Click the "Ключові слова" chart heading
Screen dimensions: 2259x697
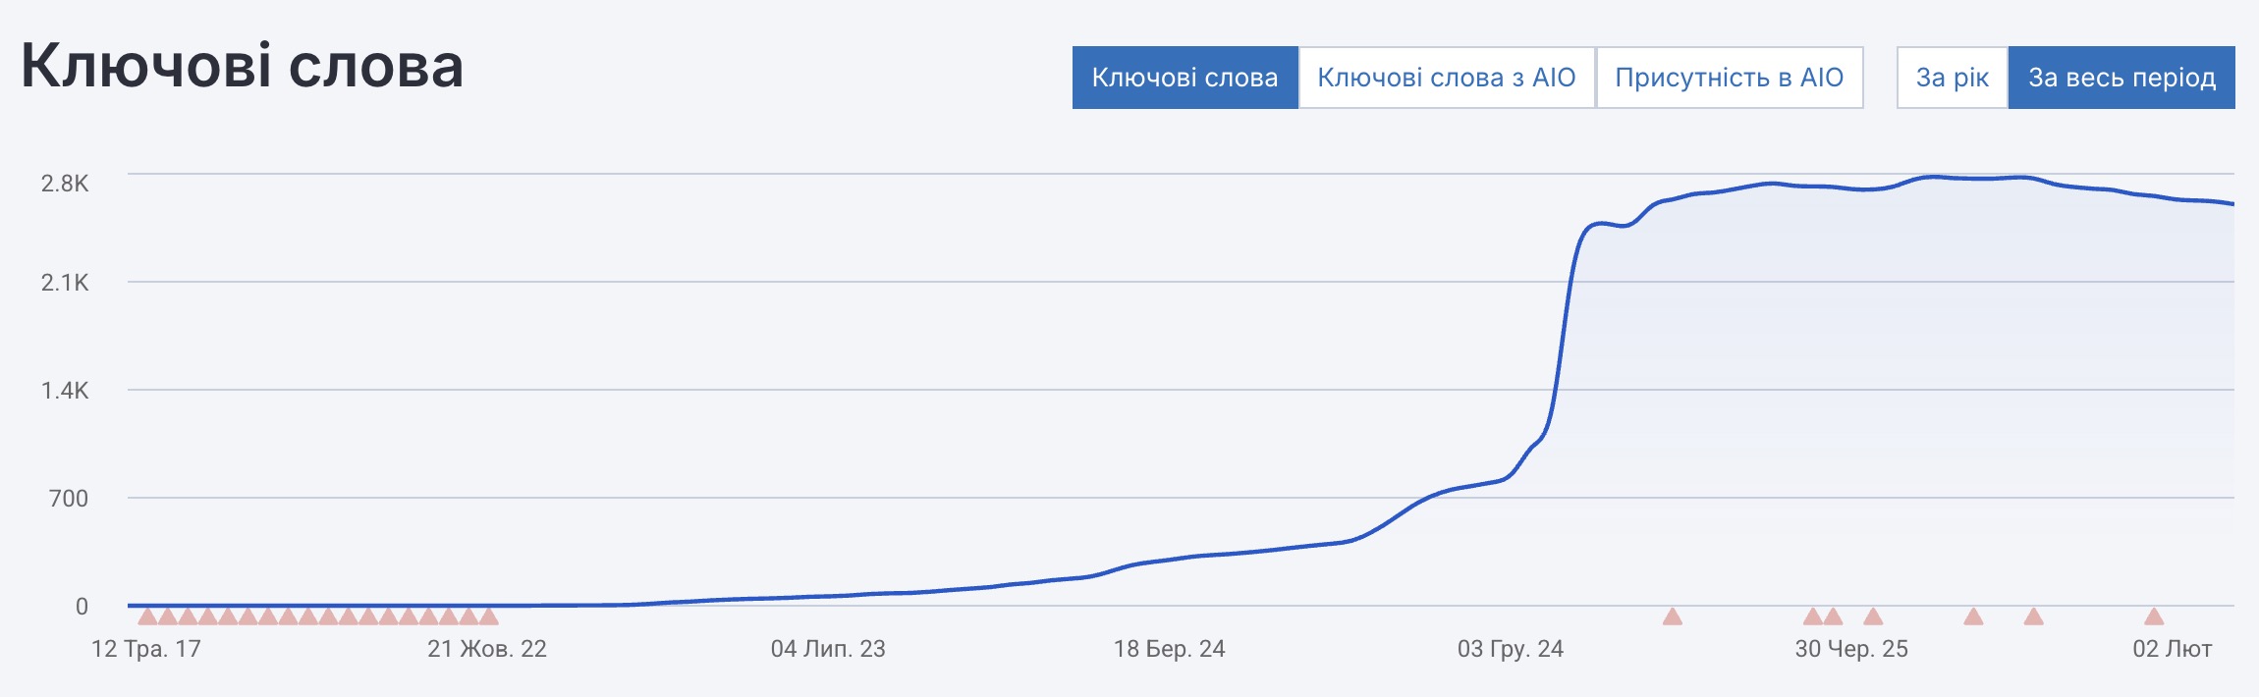pos(242,67)
